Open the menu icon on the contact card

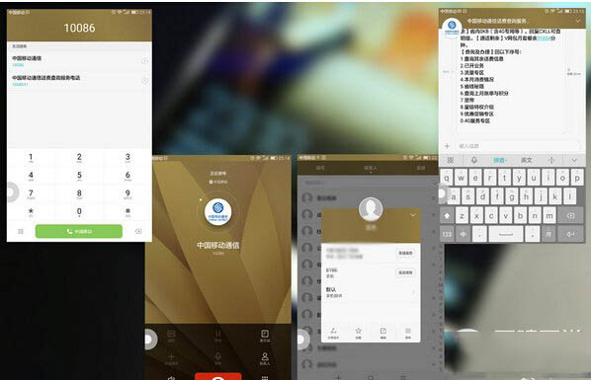click(x=408, y=333)
